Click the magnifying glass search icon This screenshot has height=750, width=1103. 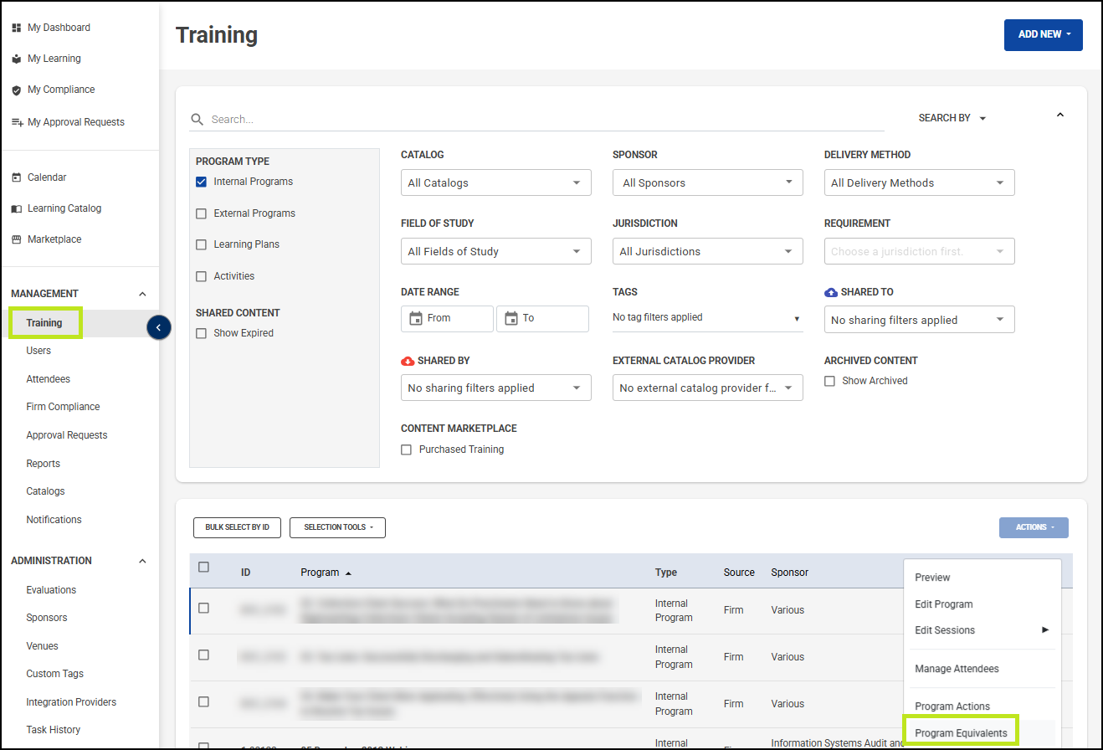point(198,120)
